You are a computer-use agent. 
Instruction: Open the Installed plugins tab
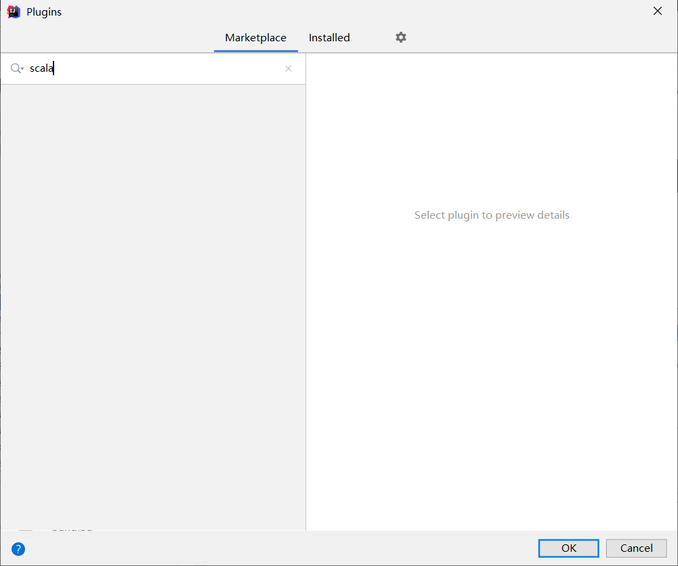pyautogui.click(x=329, y=38)
